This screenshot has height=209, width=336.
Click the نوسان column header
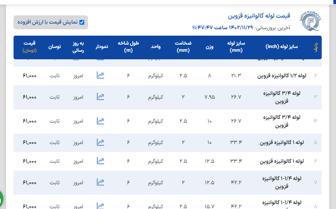[55, 47]
